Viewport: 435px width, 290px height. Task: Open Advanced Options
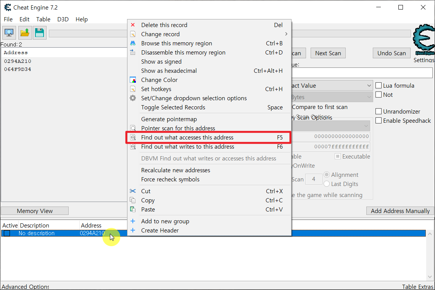point(25,287)
